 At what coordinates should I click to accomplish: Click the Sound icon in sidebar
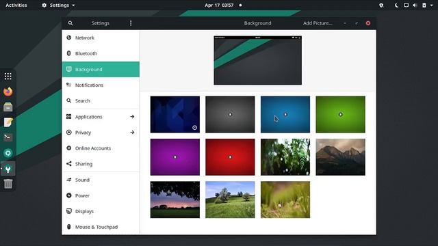68,180
